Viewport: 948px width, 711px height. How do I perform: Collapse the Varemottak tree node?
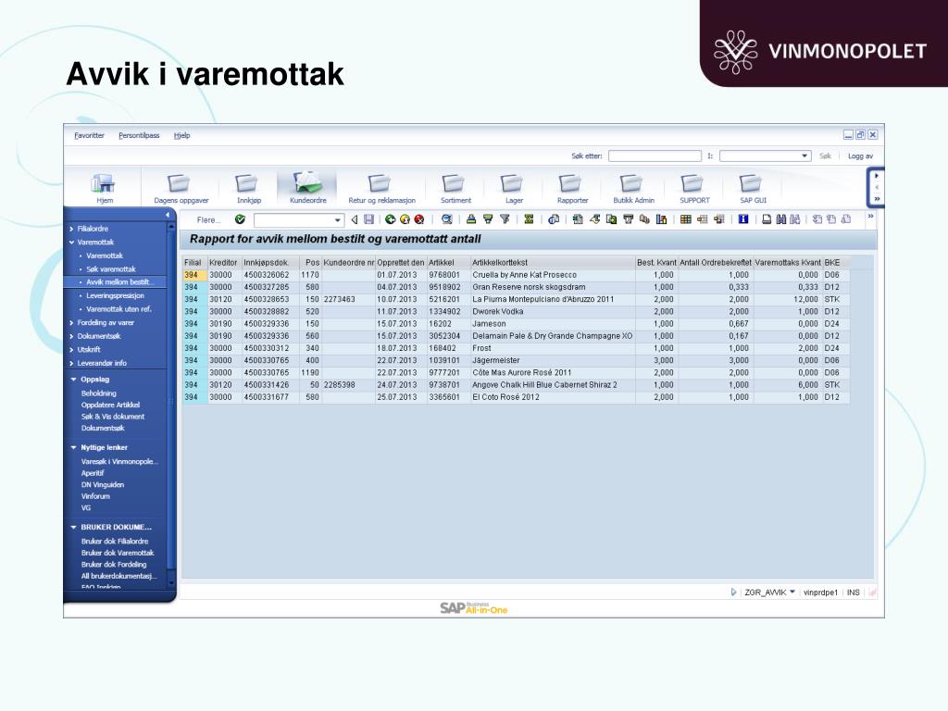tap(71, 243)
